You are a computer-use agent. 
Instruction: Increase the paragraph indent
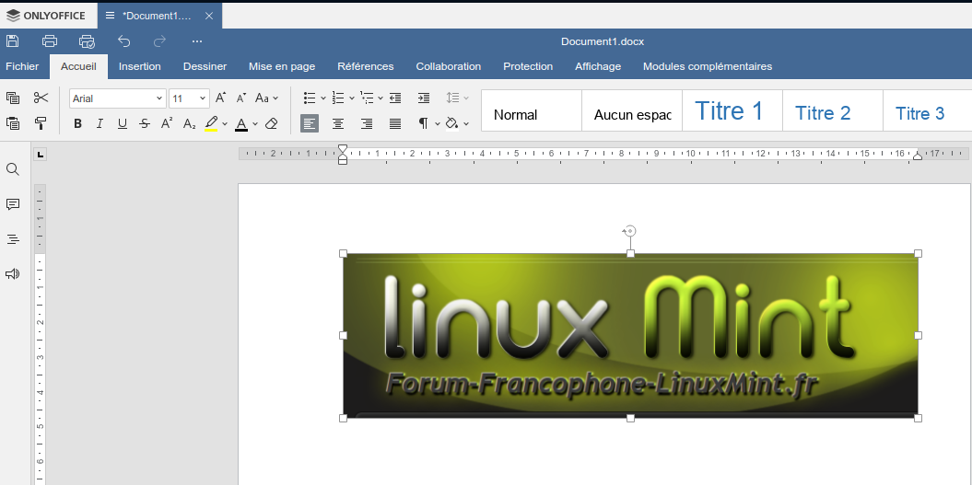[424, 98]
